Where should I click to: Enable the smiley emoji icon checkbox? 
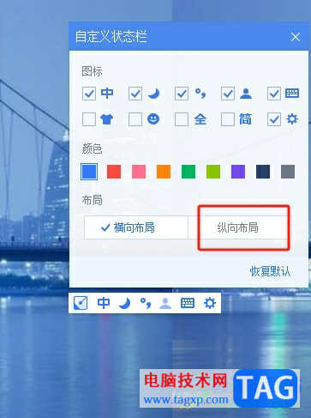[135, 119]
